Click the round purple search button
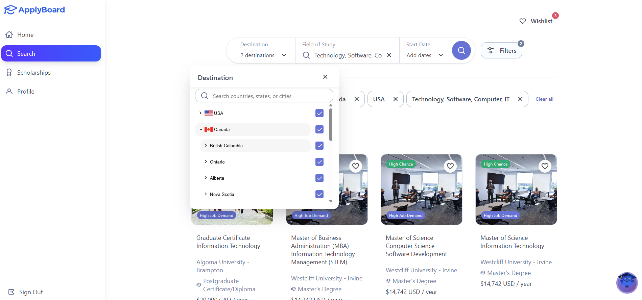 461,50
